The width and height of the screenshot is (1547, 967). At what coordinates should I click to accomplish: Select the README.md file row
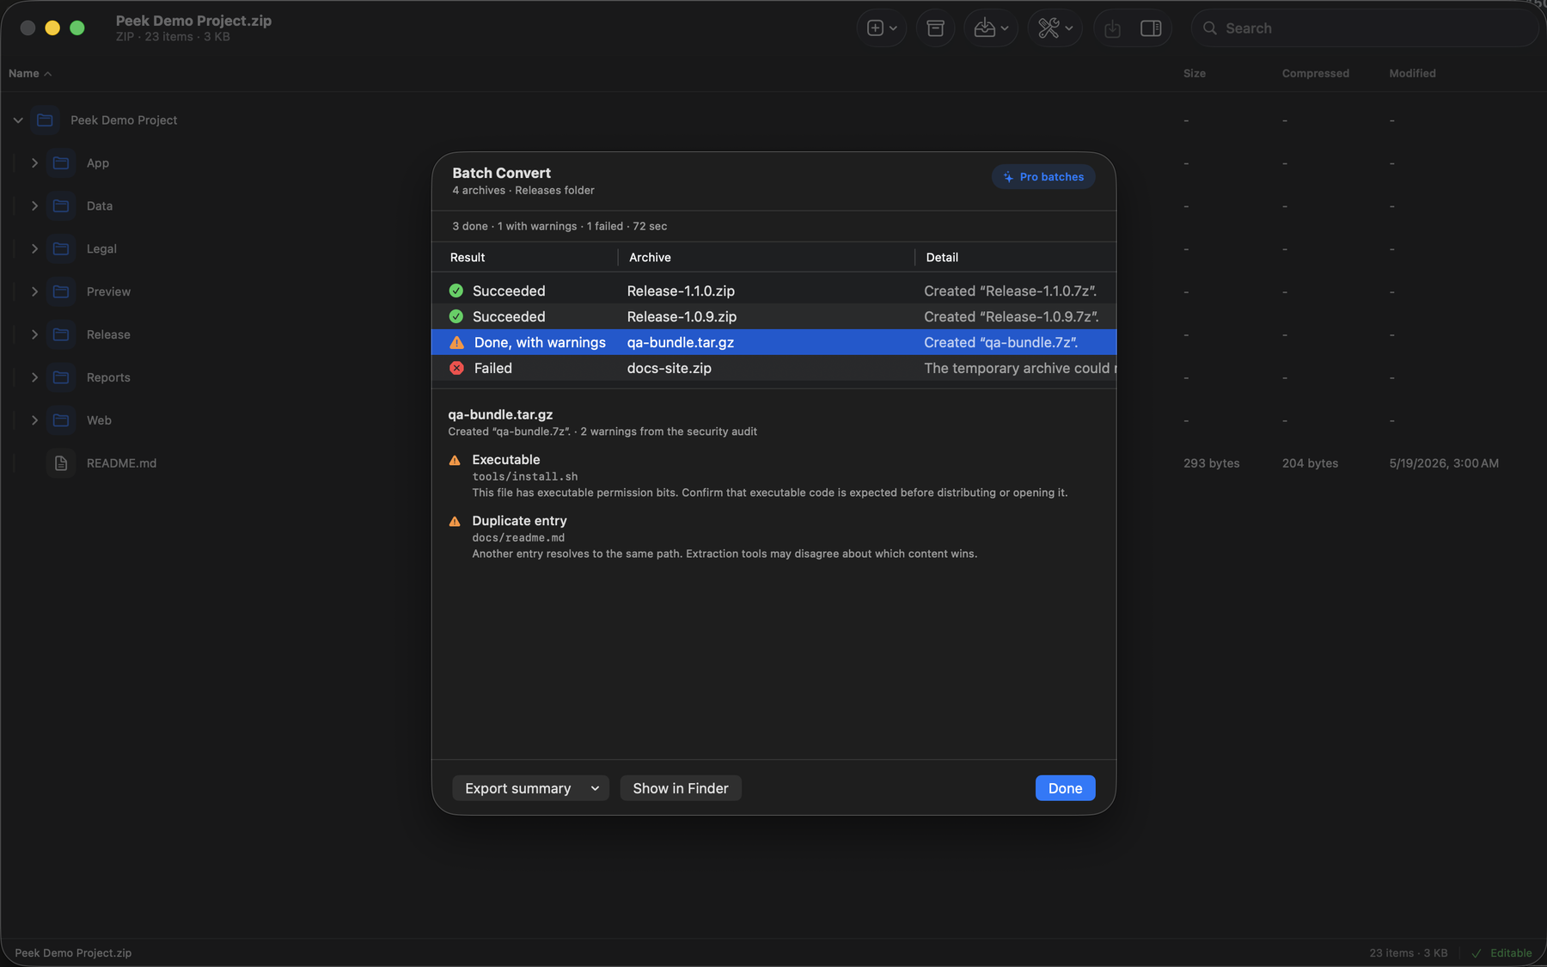[x=773, y=463]
